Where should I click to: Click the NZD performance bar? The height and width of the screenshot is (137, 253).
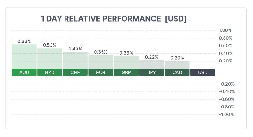pos(50,58)
